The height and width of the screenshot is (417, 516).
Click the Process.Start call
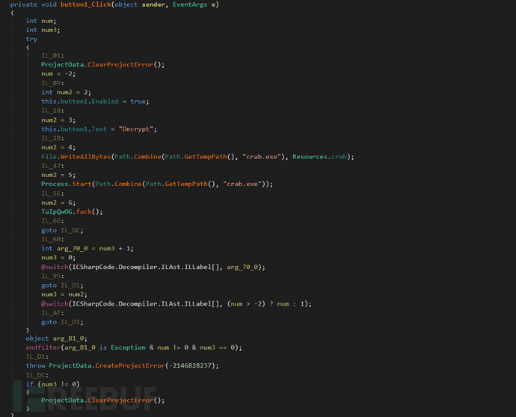(x=157, y=184)
